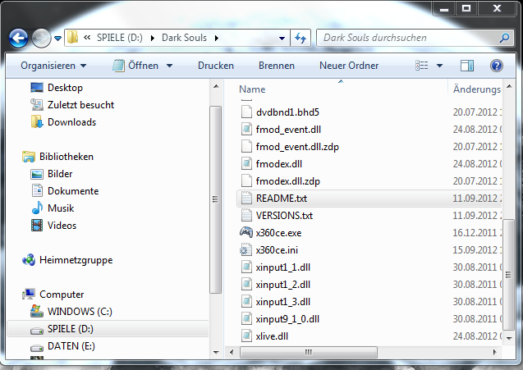Click file list vertical scrollbar up arrow
Viewport: 523px width, 370px height.
[x=509, y=87]
